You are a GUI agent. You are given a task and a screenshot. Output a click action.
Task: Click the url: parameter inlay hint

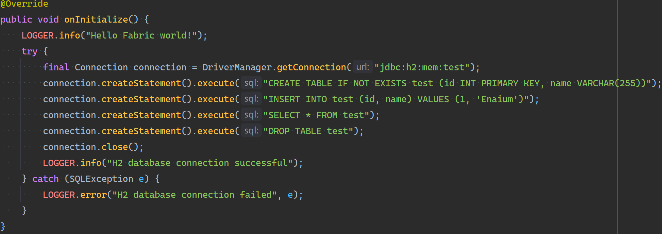pos(362,67)
